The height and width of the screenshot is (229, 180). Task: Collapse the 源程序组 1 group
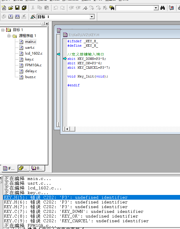9,36
